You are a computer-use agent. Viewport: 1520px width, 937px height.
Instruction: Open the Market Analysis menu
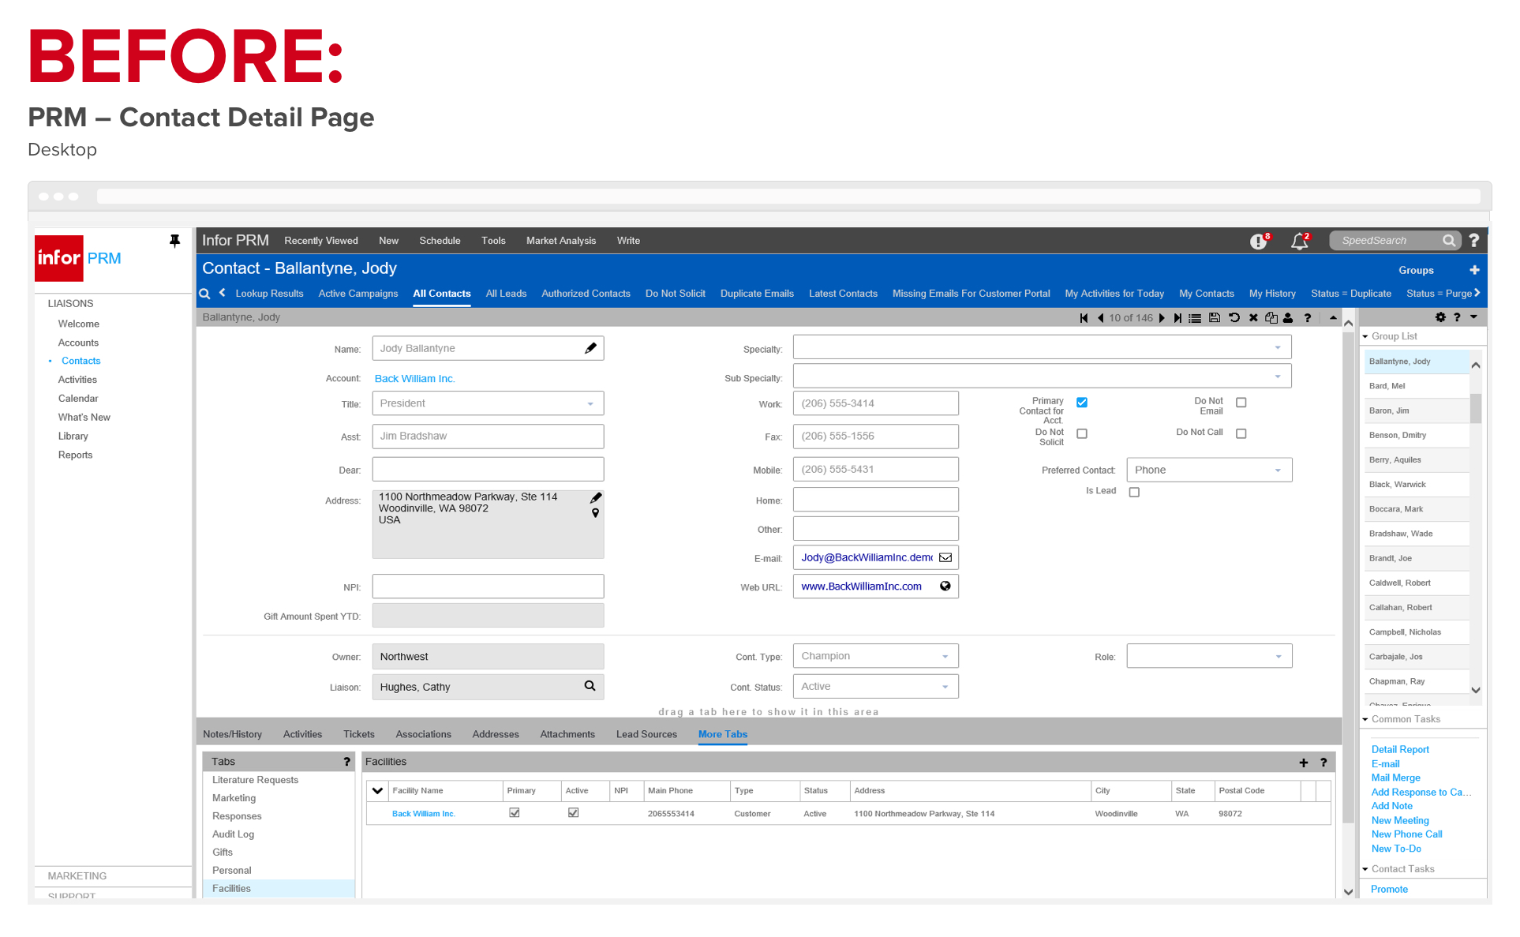point(561,241)
